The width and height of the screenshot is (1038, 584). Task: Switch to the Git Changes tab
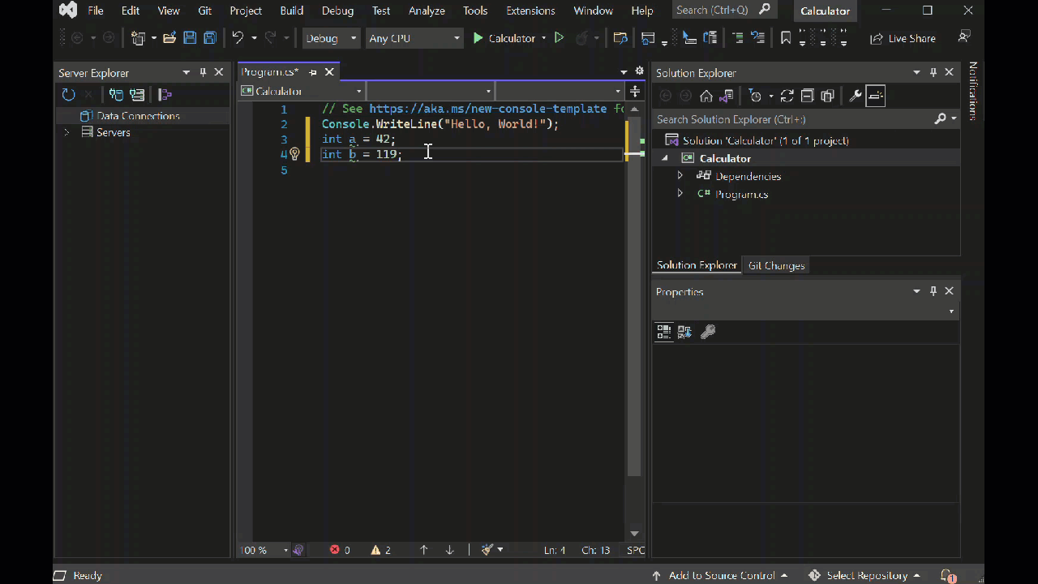[x=775, y=265]
